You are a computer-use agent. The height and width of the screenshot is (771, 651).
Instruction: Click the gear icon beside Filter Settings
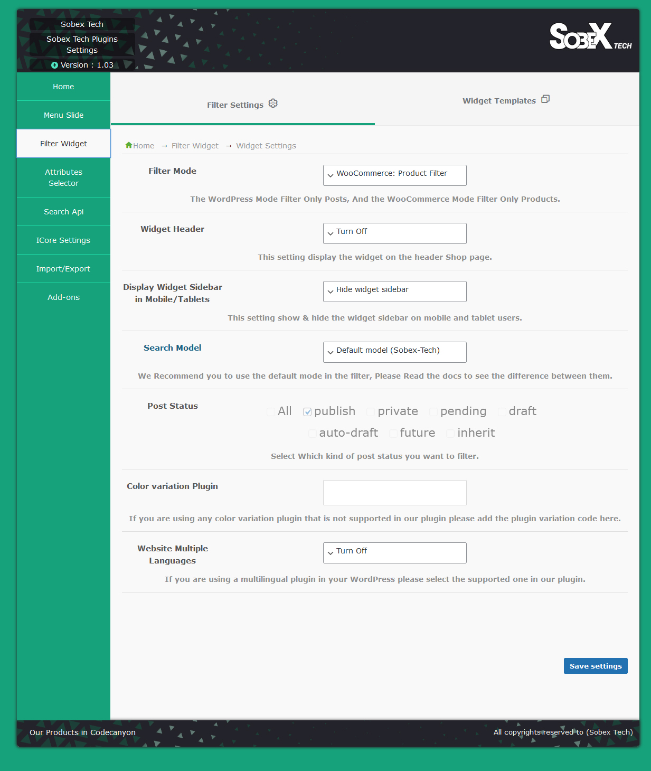(273, 104)
